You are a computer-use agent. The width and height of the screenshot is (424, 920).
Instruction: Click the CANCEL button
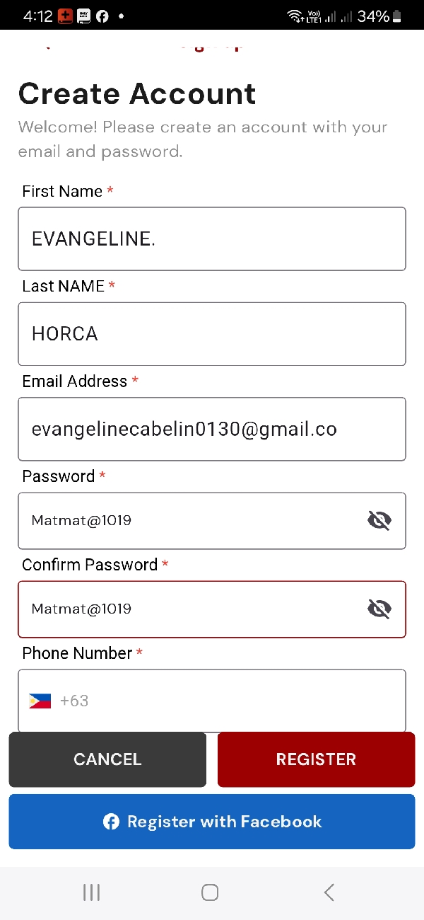(x=107, y=759)
